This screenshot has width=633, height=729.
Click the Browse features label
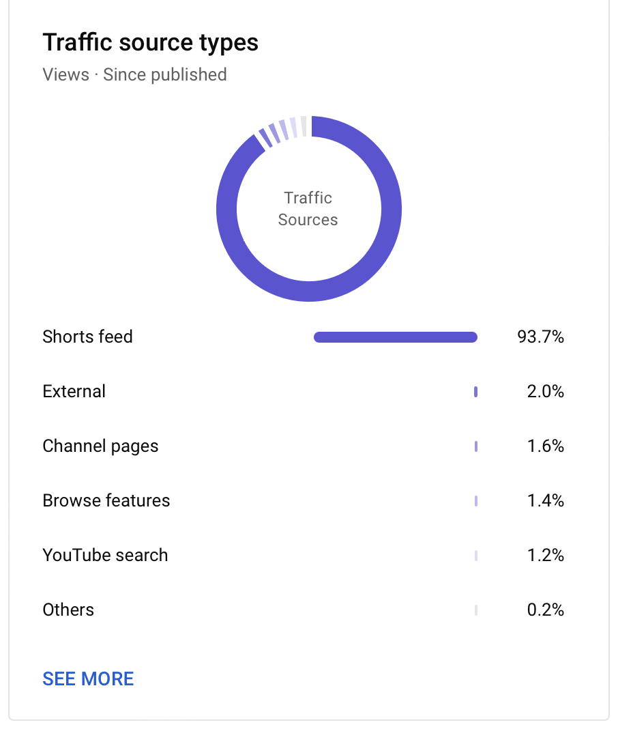click(x=106, y=501)
